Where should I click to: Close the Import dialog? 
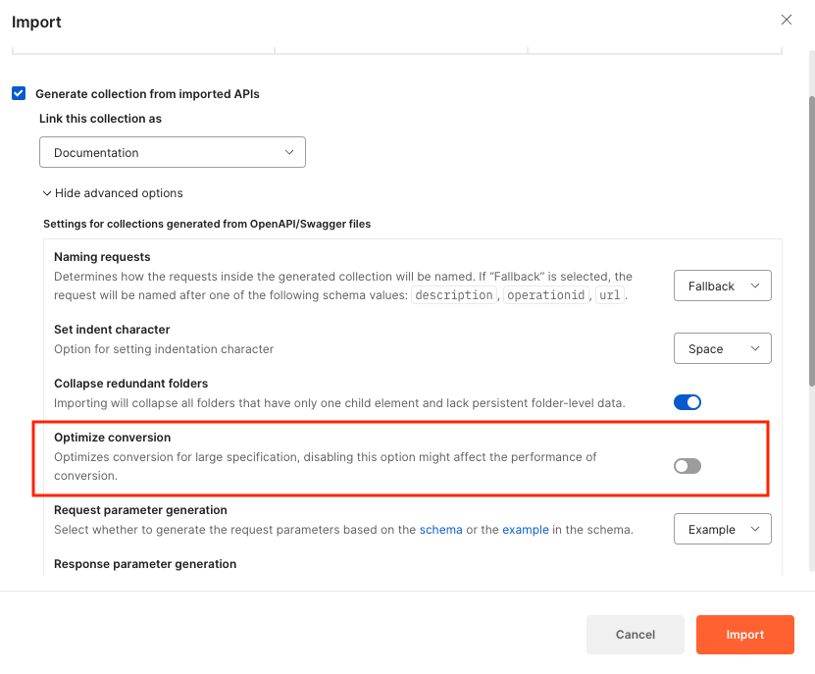[x=787, y=20]
